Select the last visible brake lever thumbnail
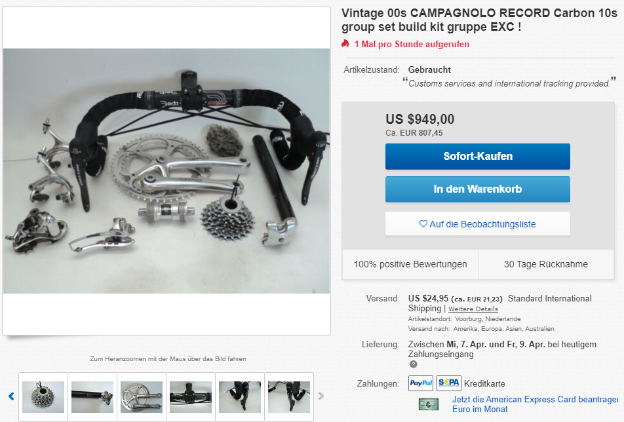 pos(289,397)
